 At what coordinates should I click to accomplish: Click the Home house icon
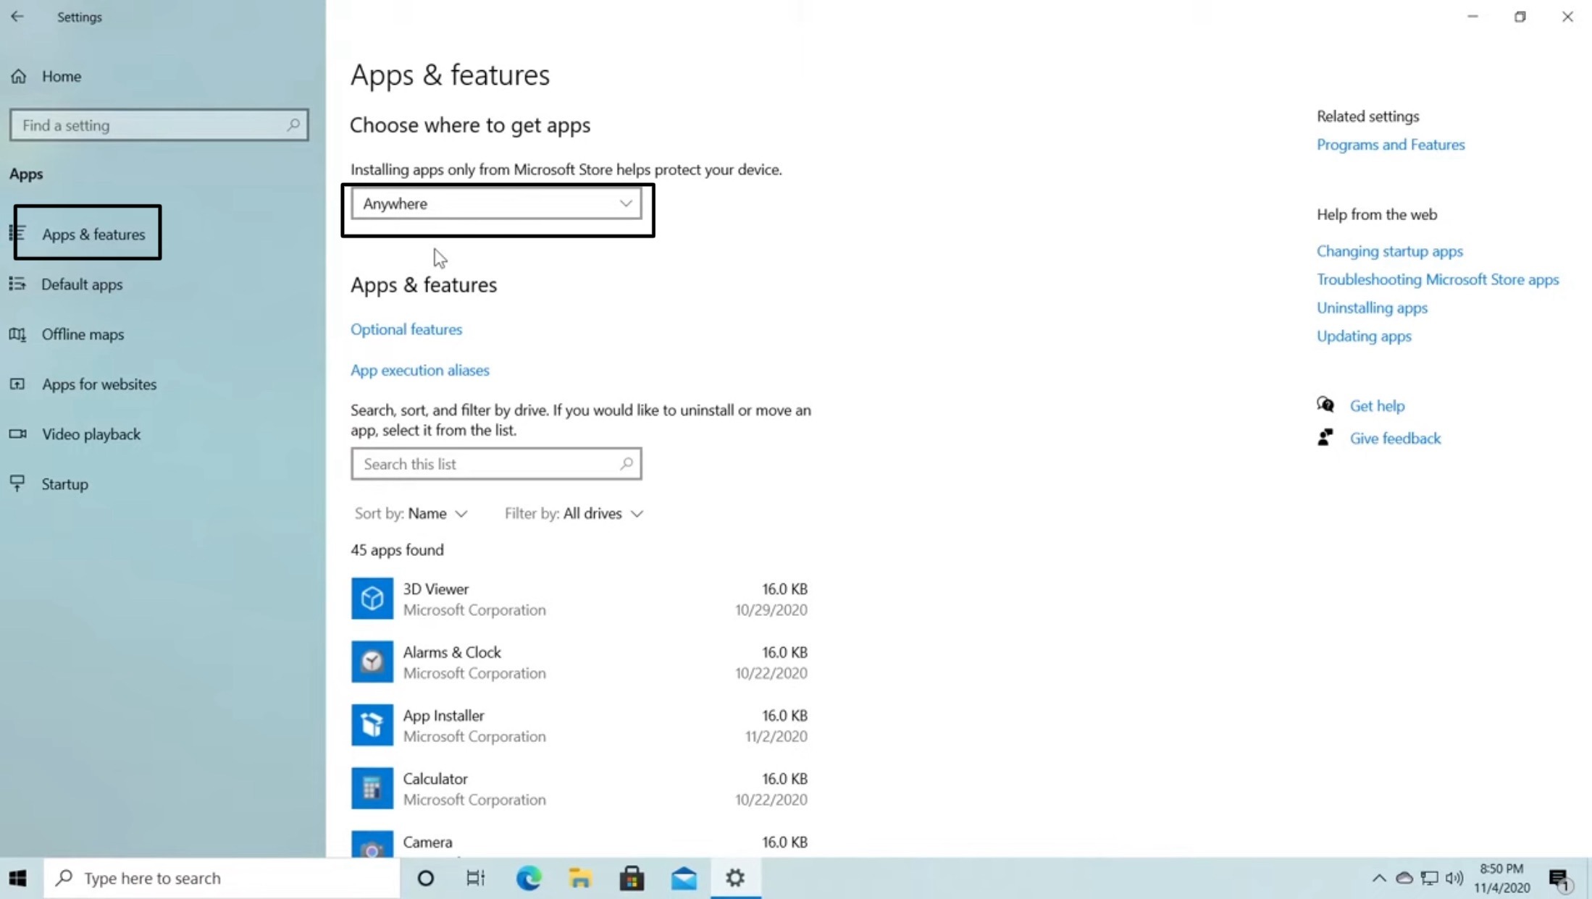19,76
